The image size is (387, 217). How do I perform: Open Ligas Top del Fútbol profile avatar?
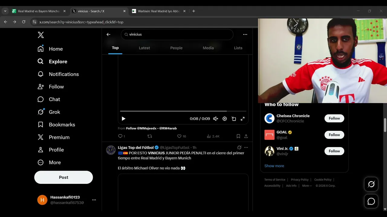pos(111,150)
